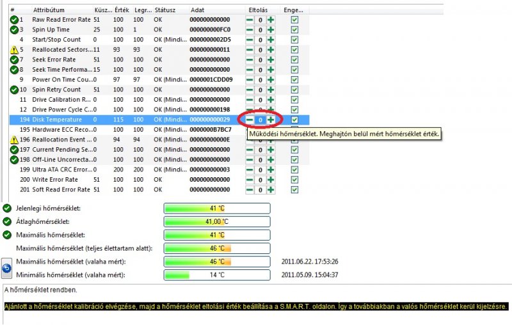The image size is (512, 325).
Task: Toggle enable checkbox for Spin Up Time
Action: point(294,30)
